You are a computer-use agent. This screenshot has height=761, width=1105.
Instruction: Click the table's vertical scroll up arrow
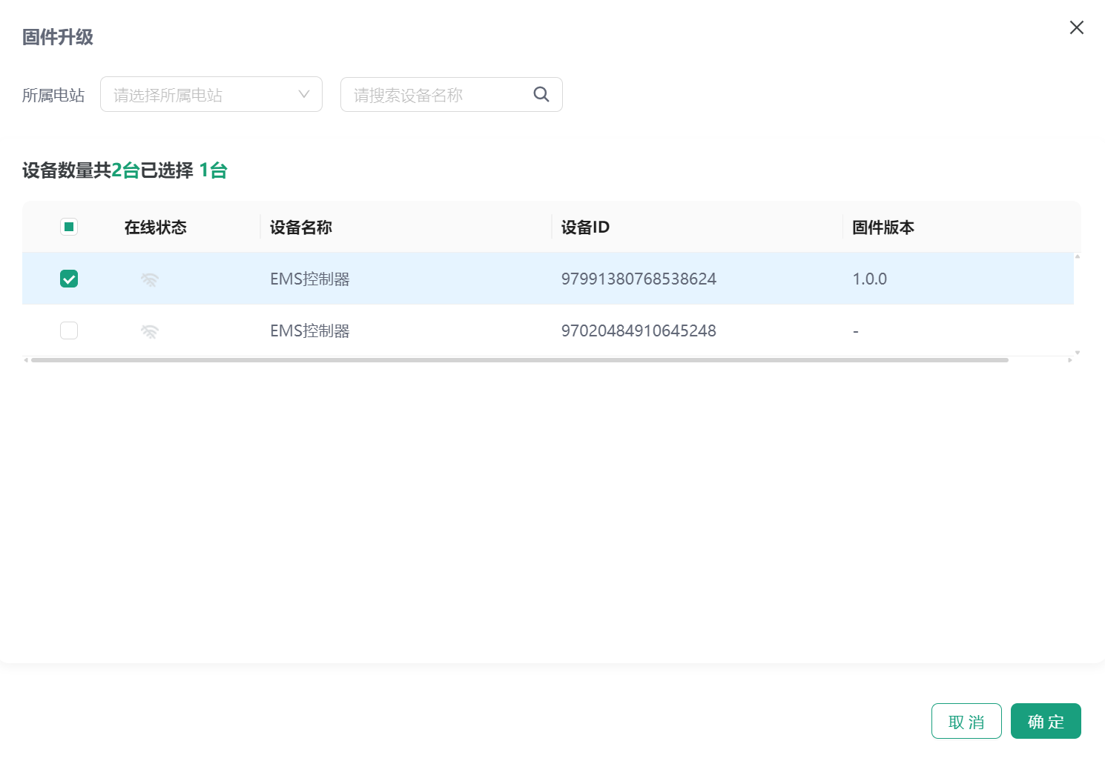(1078, 256)
